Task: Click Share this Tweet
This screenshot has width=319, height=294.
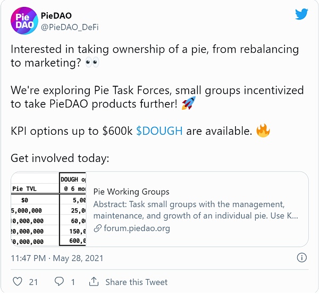Action: coord(137,282)
